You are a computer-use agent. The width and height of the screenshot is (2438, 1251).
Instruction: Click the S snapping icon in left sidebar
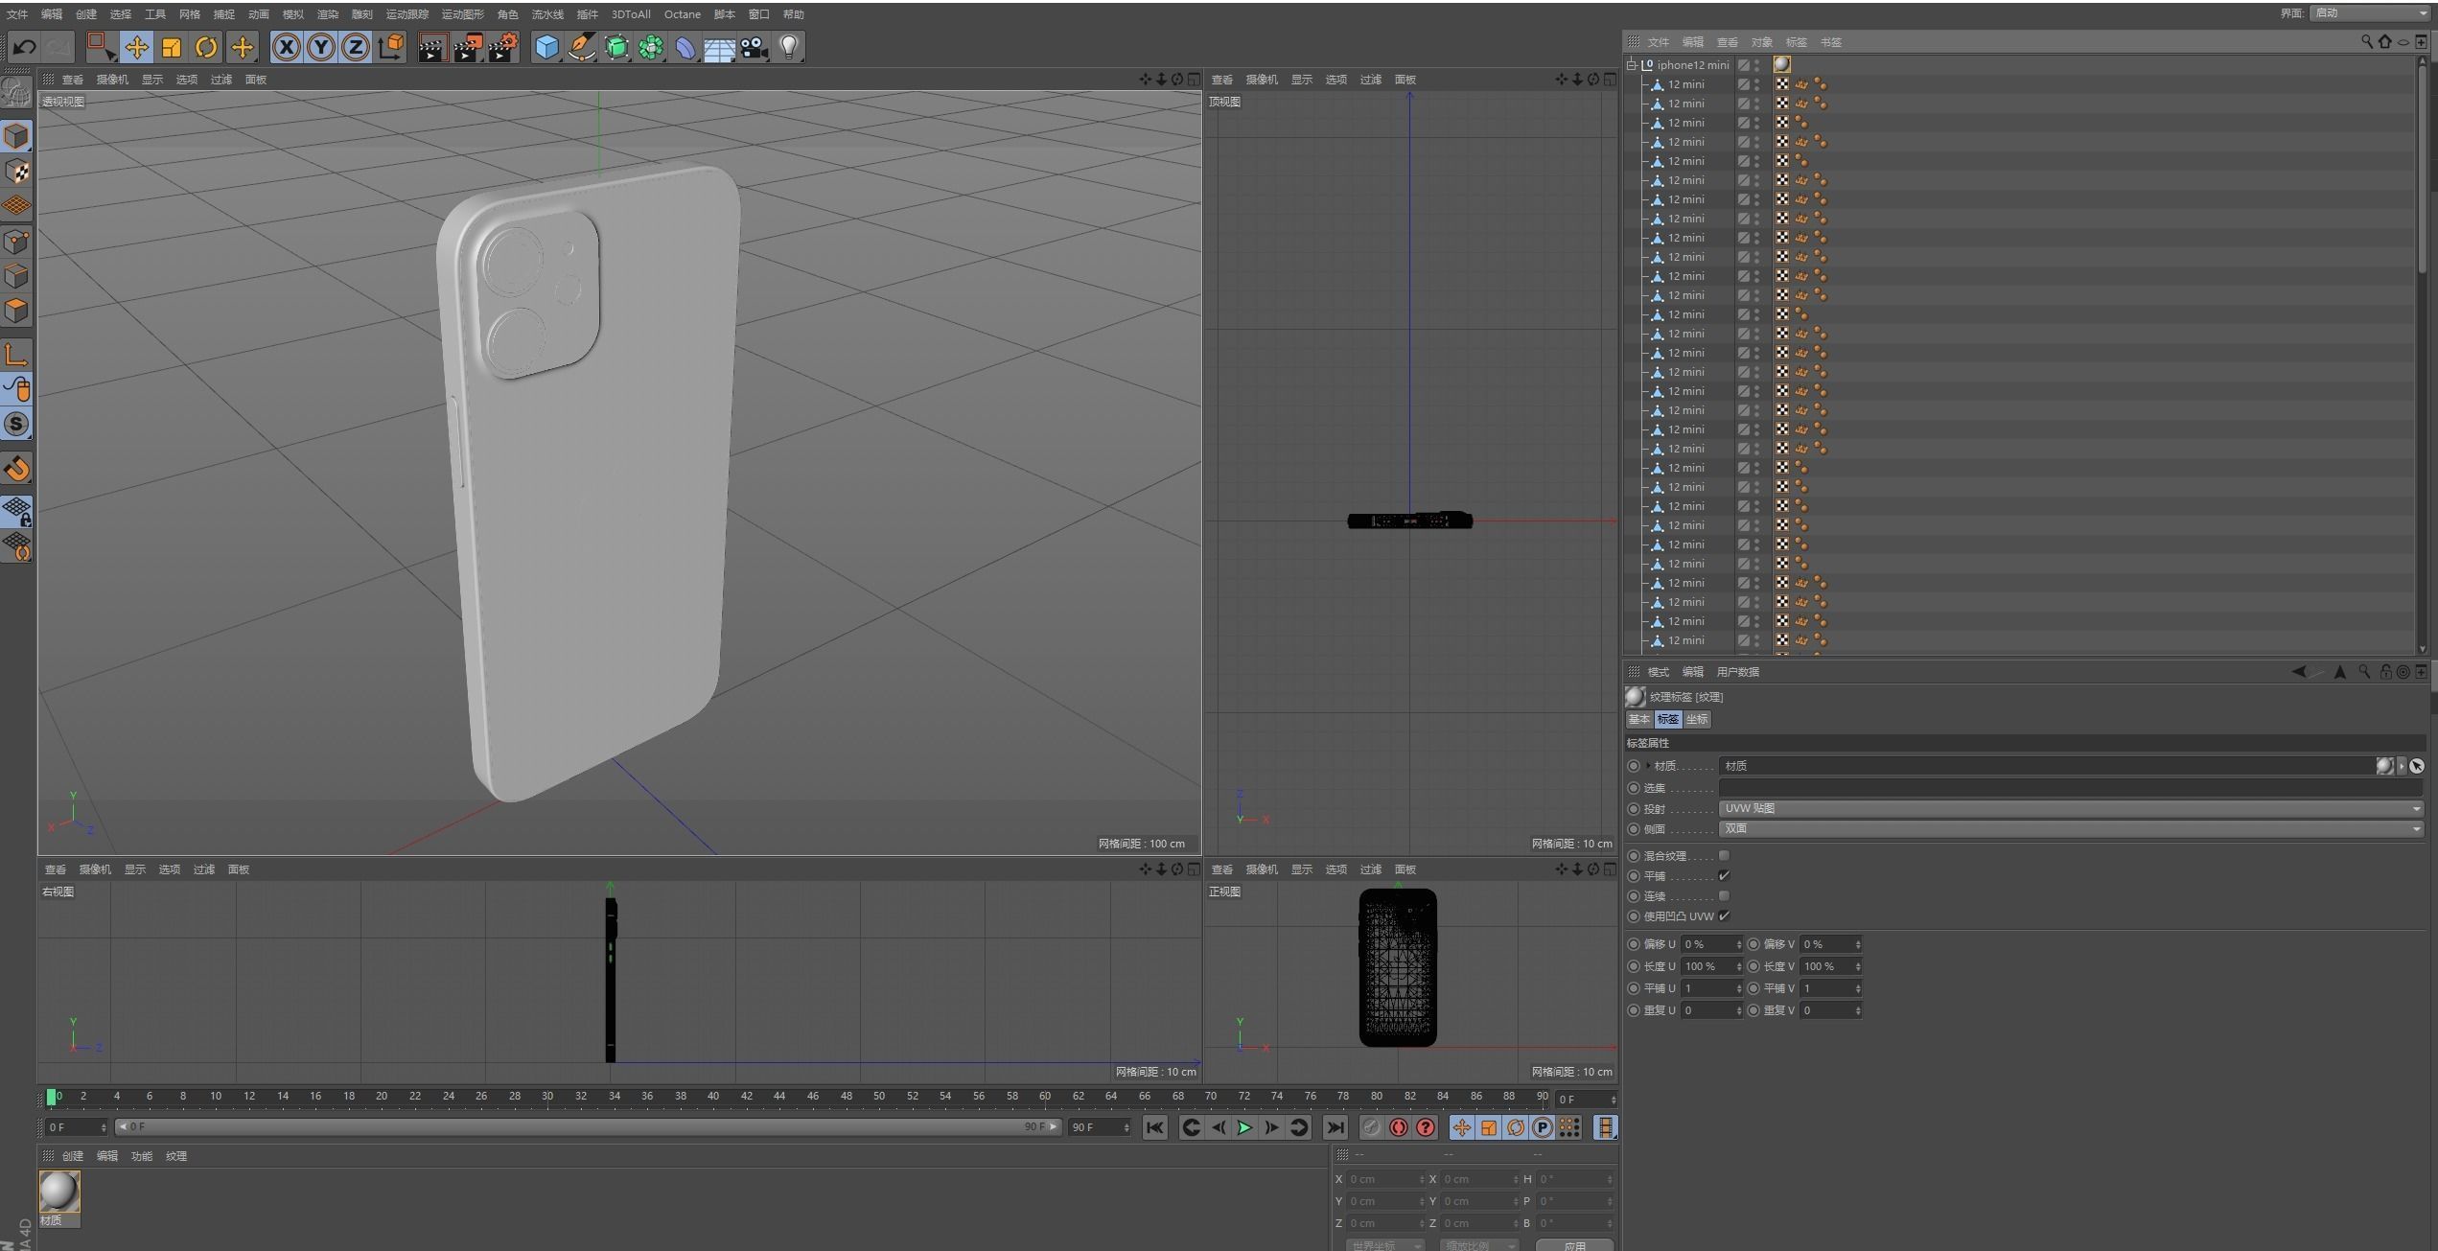(16, 424)
